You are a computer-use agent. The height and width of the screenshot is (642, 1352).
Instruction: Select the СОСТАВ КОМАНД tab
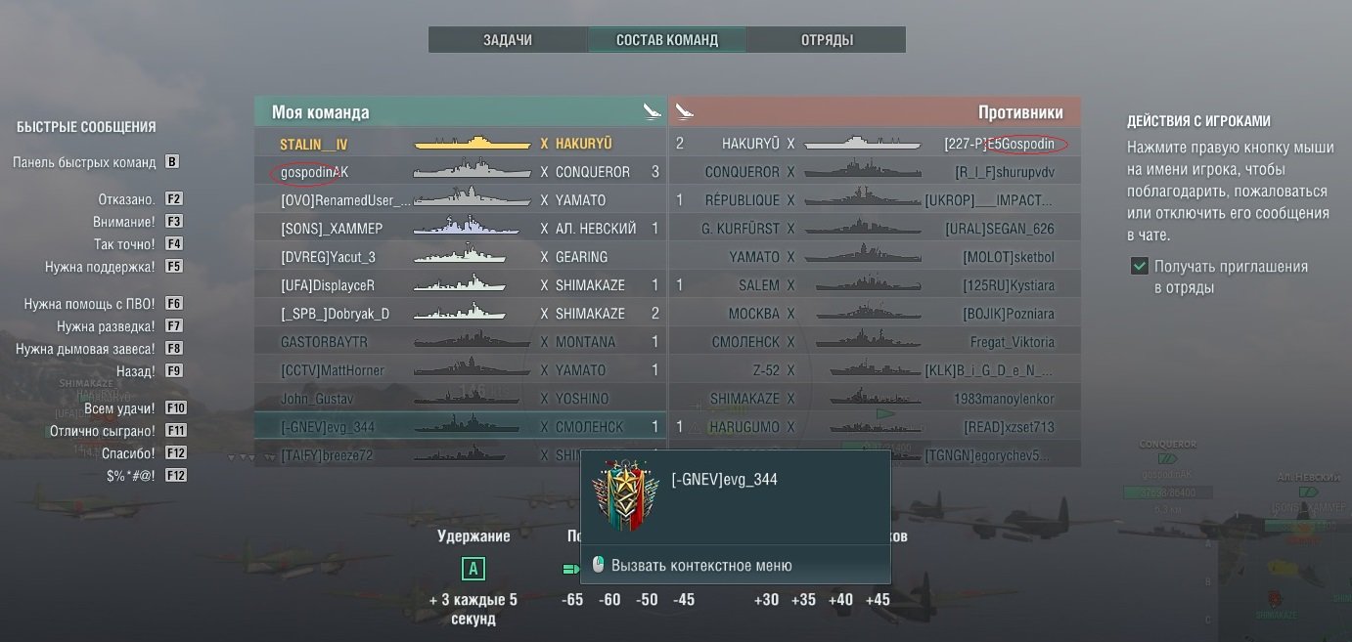coord(667,40)
